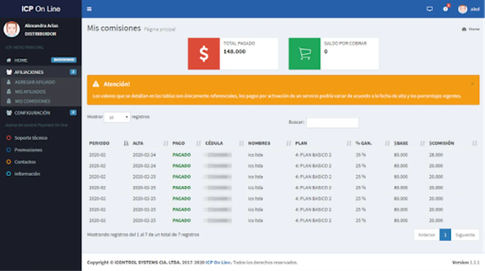Click the SALDO POR COBRAR label
485x271 pixels.
click(345, 43)
